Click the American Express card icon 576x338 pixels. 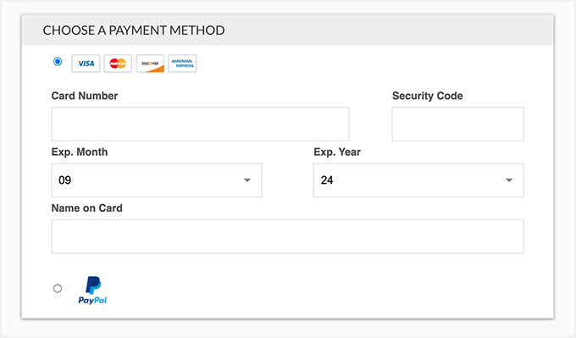[183, 64]
